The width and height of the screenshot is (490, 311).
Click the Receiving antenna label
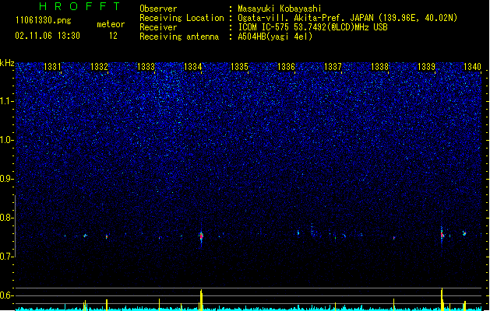point(179,37)
